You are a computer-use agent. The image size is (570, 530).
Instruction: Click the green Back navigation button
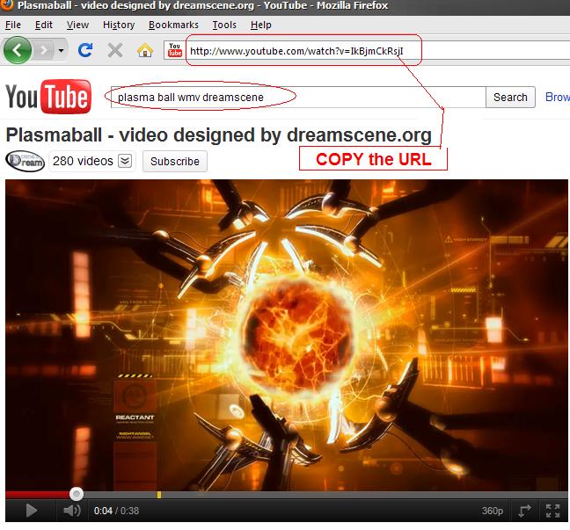[x=17, y=50]
